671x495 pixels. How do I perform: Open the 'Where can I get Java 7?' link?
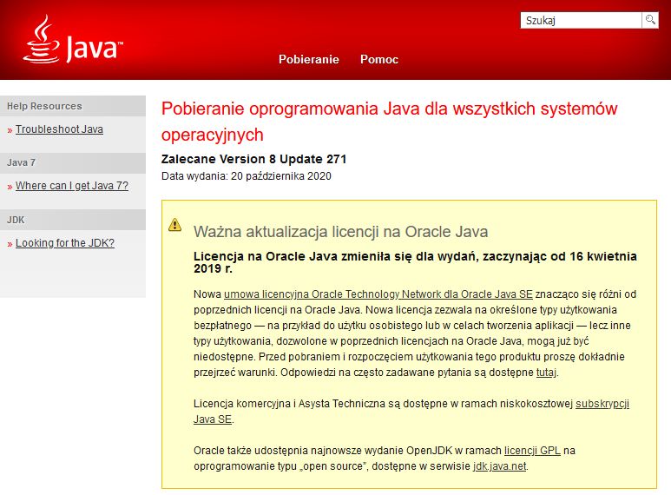[72, 186]
